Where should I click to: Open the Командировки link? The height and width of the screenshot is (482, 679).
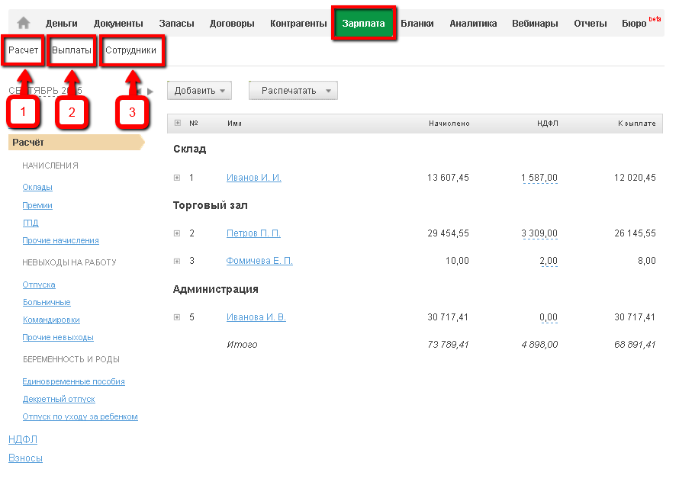pyautogui.click(x=52, y=320)
